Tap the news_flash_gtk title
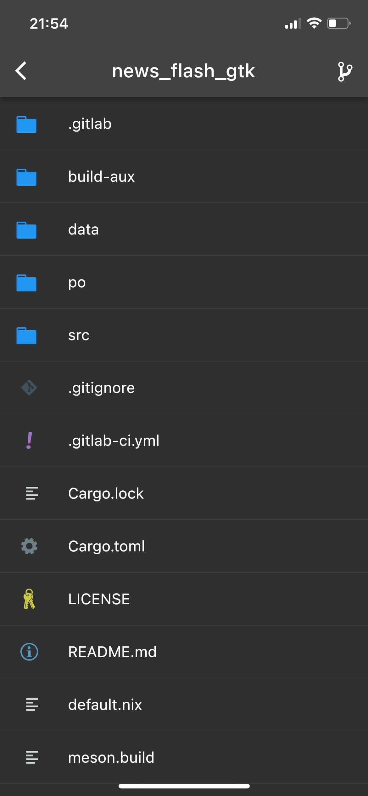 [183, 71]
